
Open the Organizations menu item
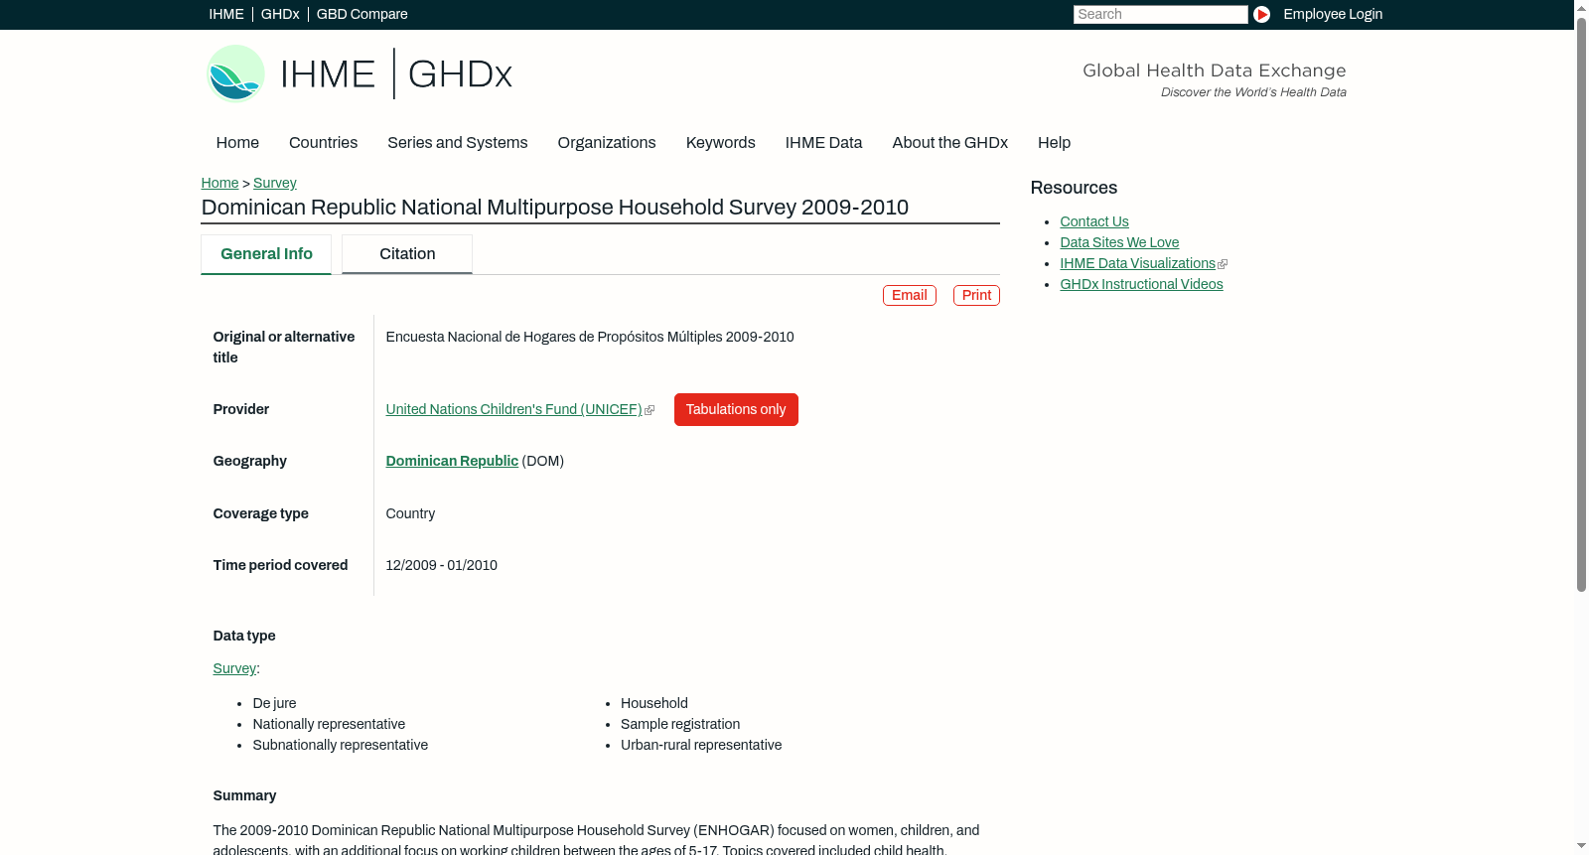[607, 142]
